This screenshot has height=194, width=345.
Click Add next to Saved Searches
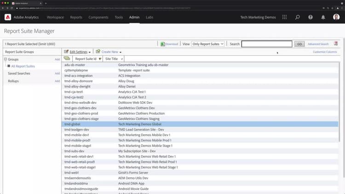point(57,73)
